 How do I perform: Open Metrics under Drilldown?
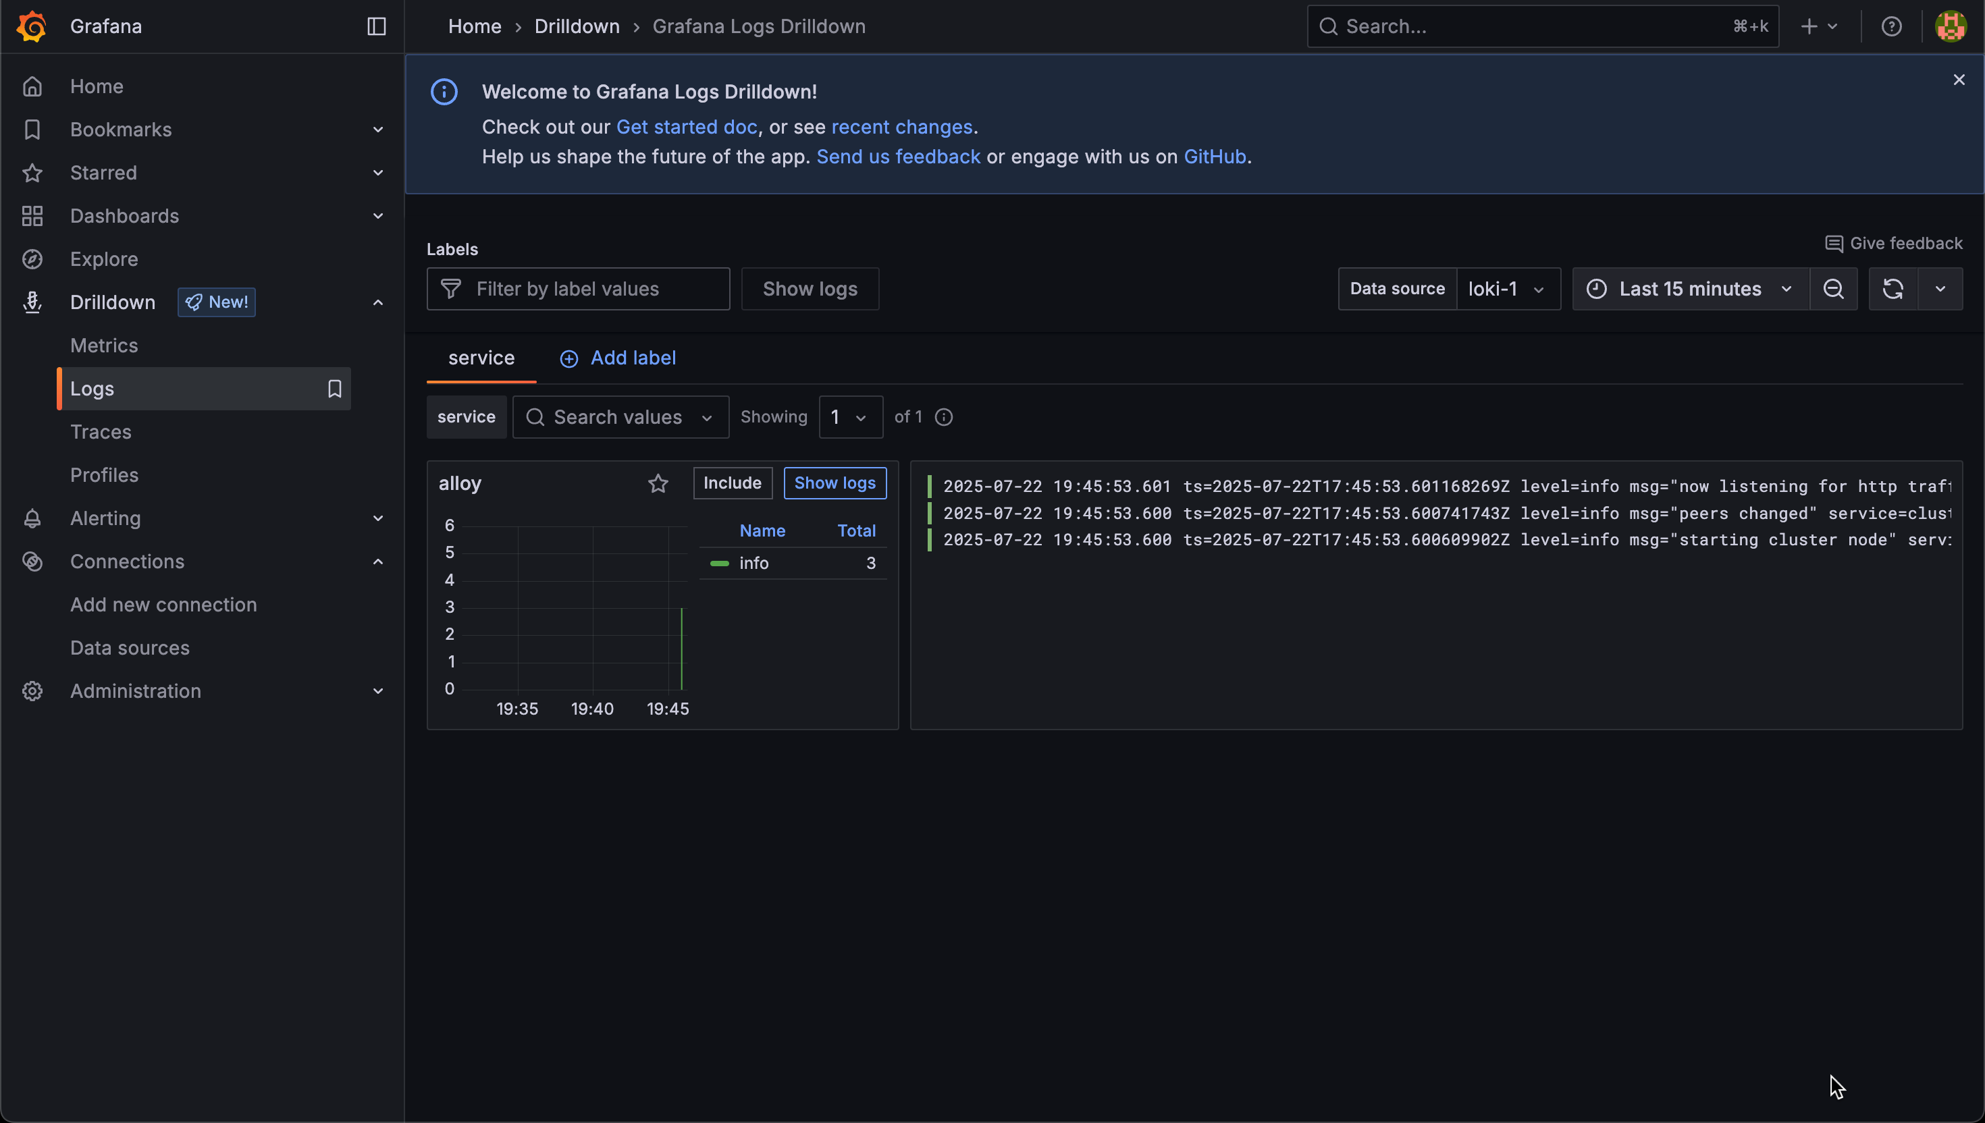coord(104,346)
